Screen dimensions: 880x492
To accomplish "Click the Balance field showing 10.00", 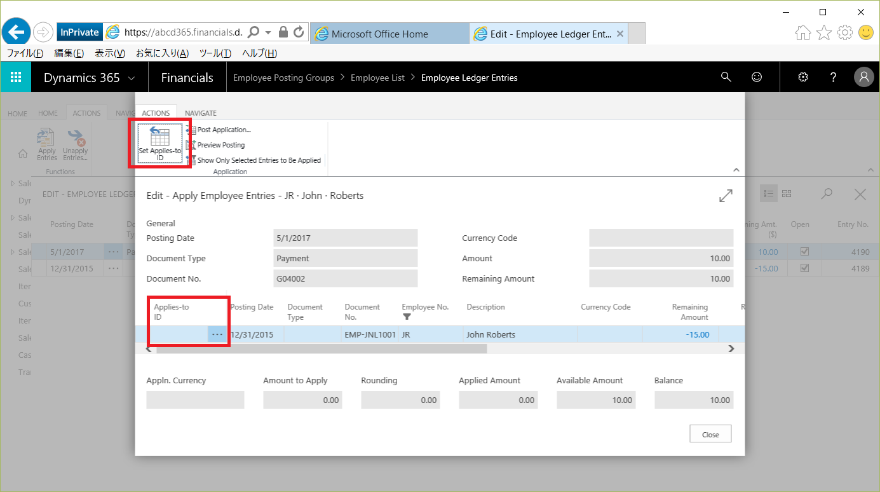I will 693,400.
